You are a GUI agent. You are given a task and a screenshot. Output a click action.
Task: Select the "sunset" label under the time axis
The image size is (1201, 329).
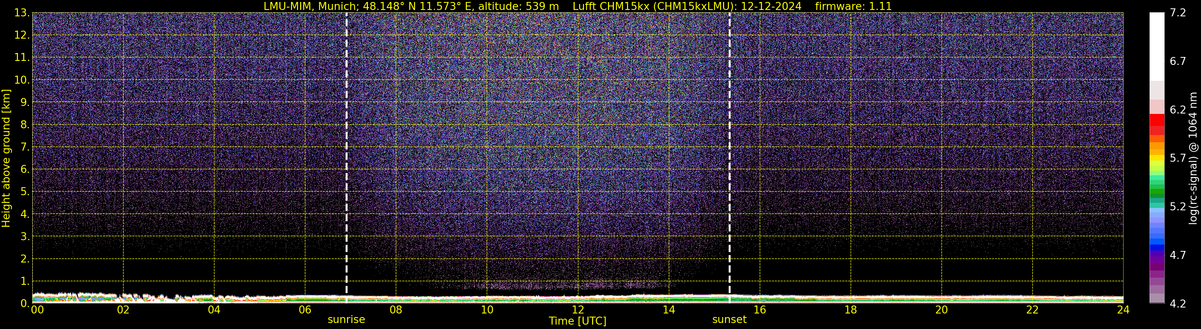(x=729, y=320)
